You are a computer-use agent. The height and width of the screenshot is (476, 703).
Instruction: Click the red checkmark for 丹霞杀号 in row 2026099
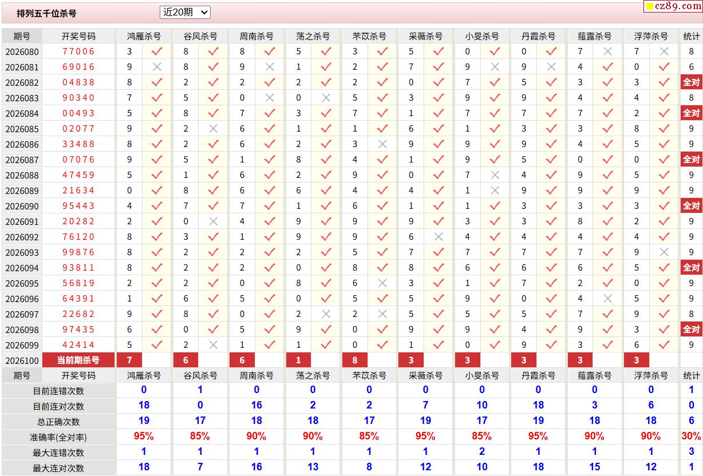click(x=551, y=345)
